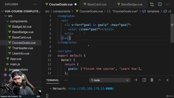This screenshot has width=174, height=98.
Task: Open BaseBadge.vue in the explorer
Action: pos(23,32)
